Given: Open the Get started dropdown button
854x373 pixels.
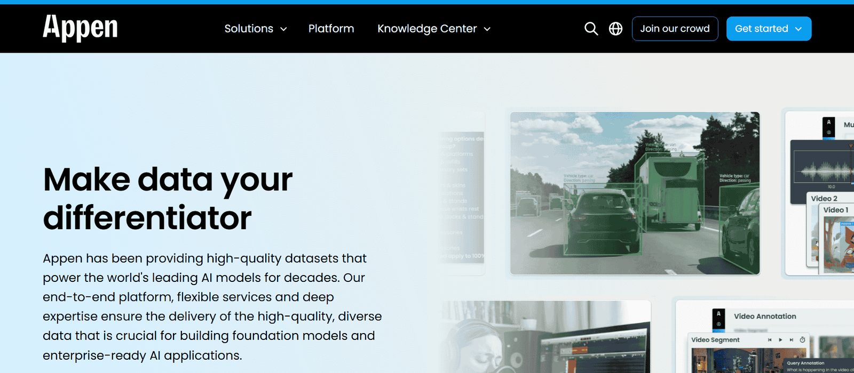Looking at the screenshot, I should click(769, 29).
